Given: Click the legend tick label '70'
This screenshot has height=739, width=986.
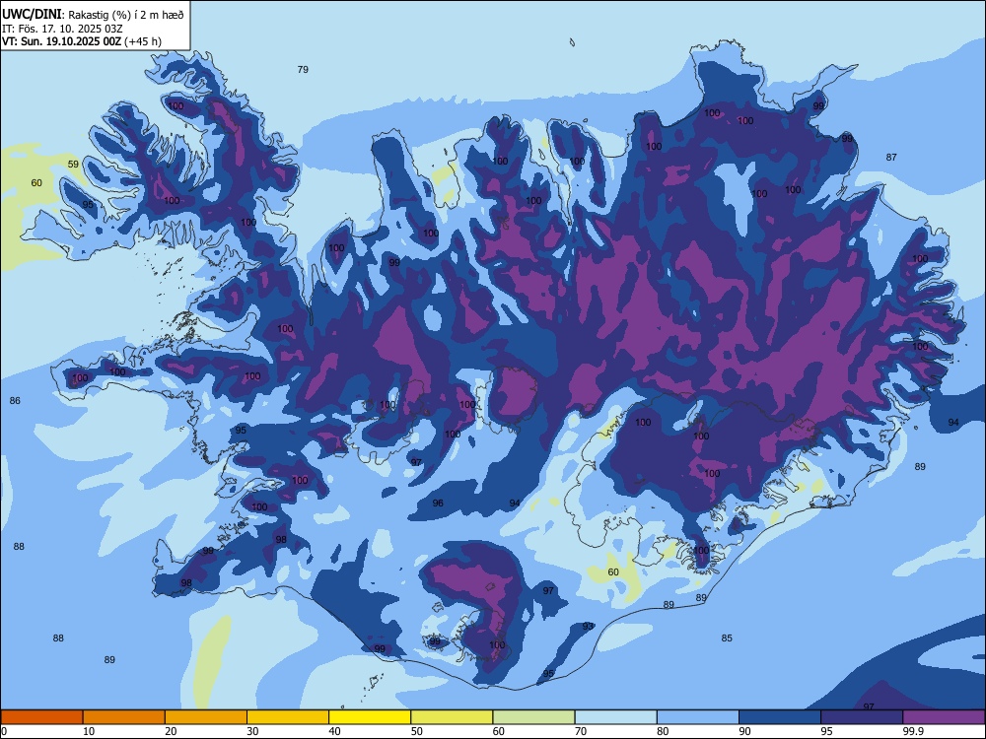Looking at the screenshot, I should 581,731.
